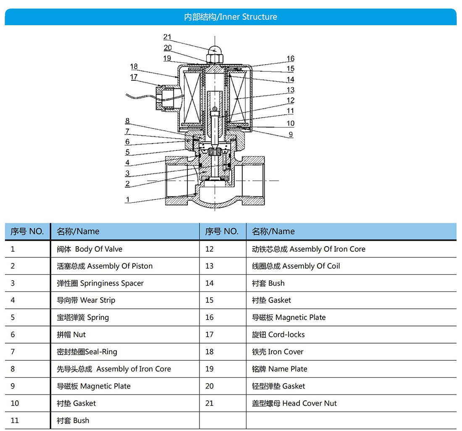This screenshot has height=431, width=462.
Task: Select the 轻型弹垫 Gasket cell
Action: (351, 386)
